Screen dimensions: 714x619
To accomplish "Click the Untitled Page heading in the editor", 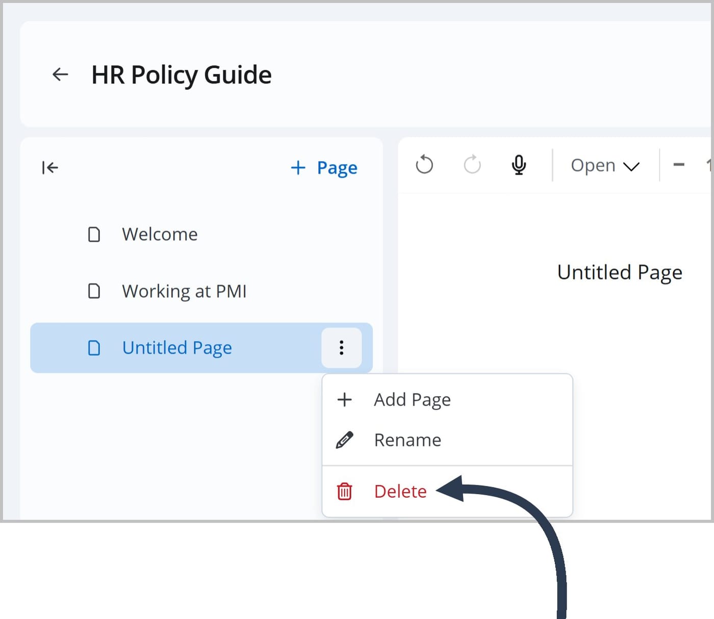I will 620,272.
